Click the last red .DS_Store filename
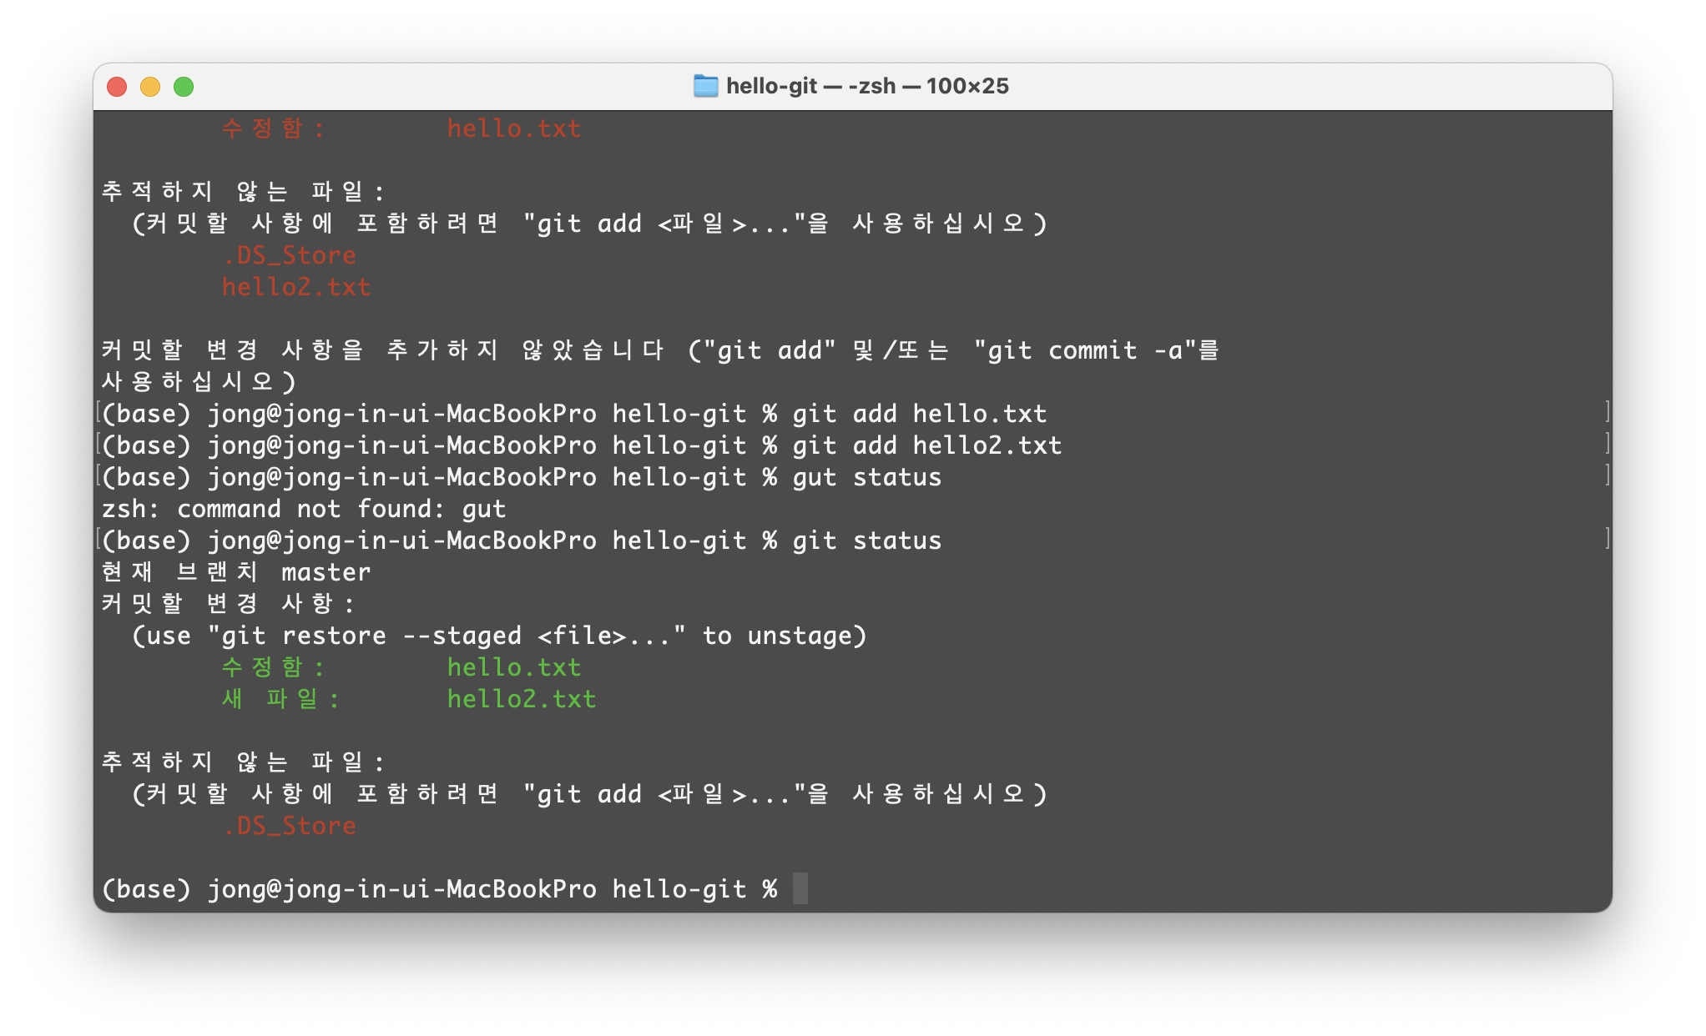 [290, 826]
